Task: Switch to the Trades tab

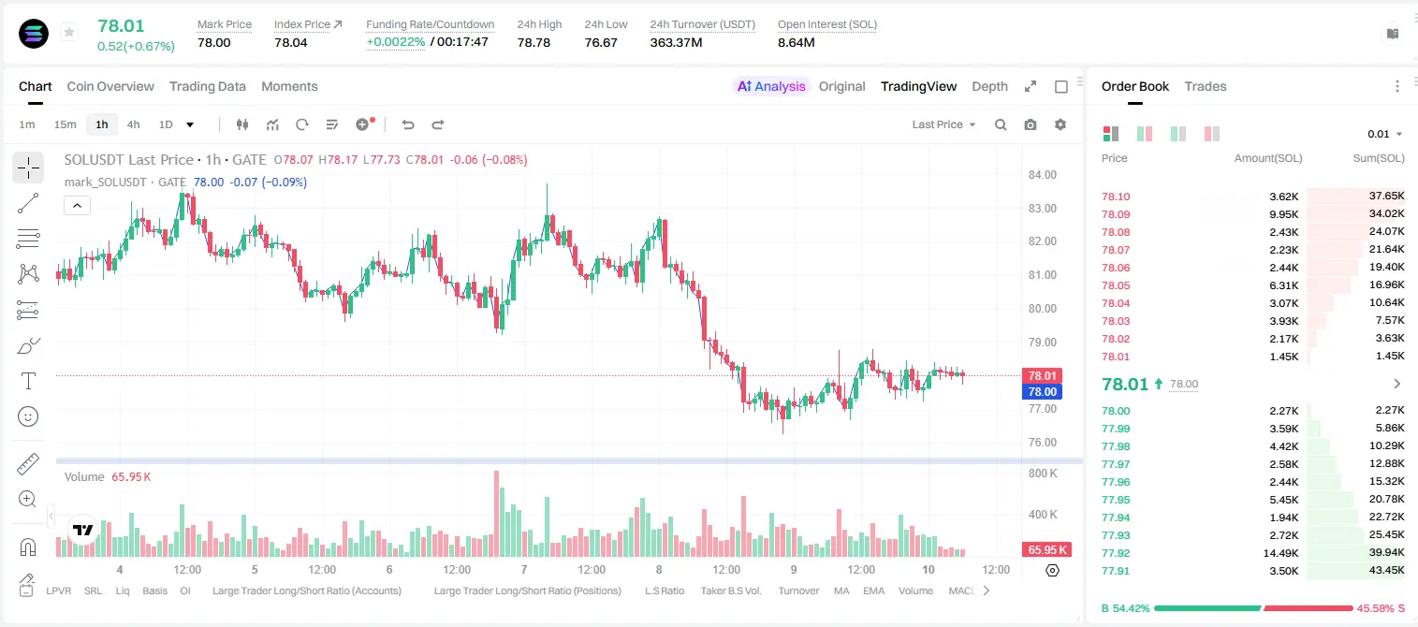Action: point(1205,86)
